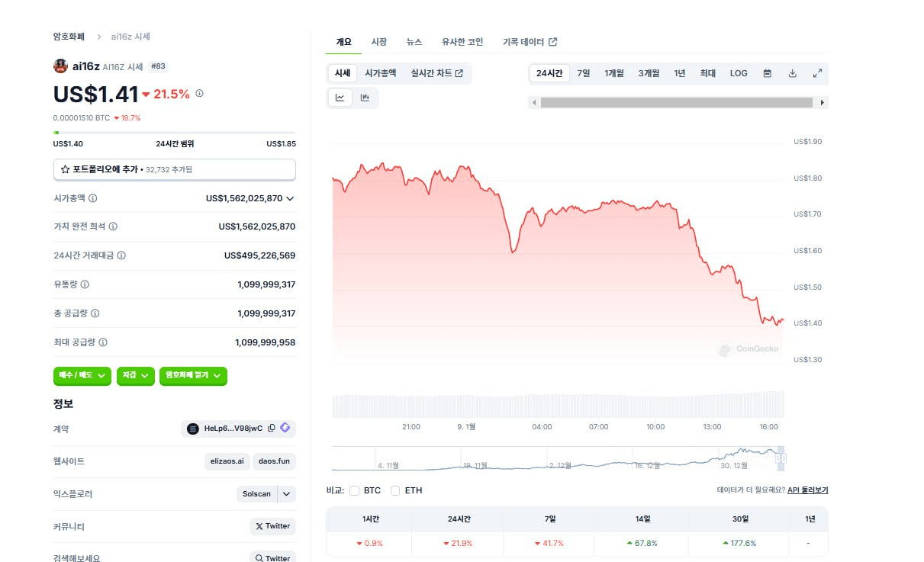Open the 유사한 코인 tab

(x=462, y=42)
